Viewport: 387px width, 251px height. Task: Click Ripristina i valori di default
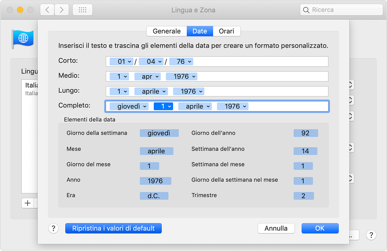click(x=113, y=228)
